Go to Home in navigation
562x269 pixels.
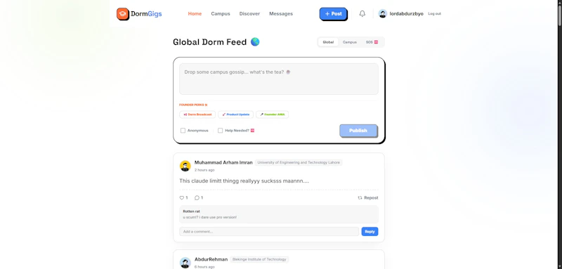click(x=195, y=13)
